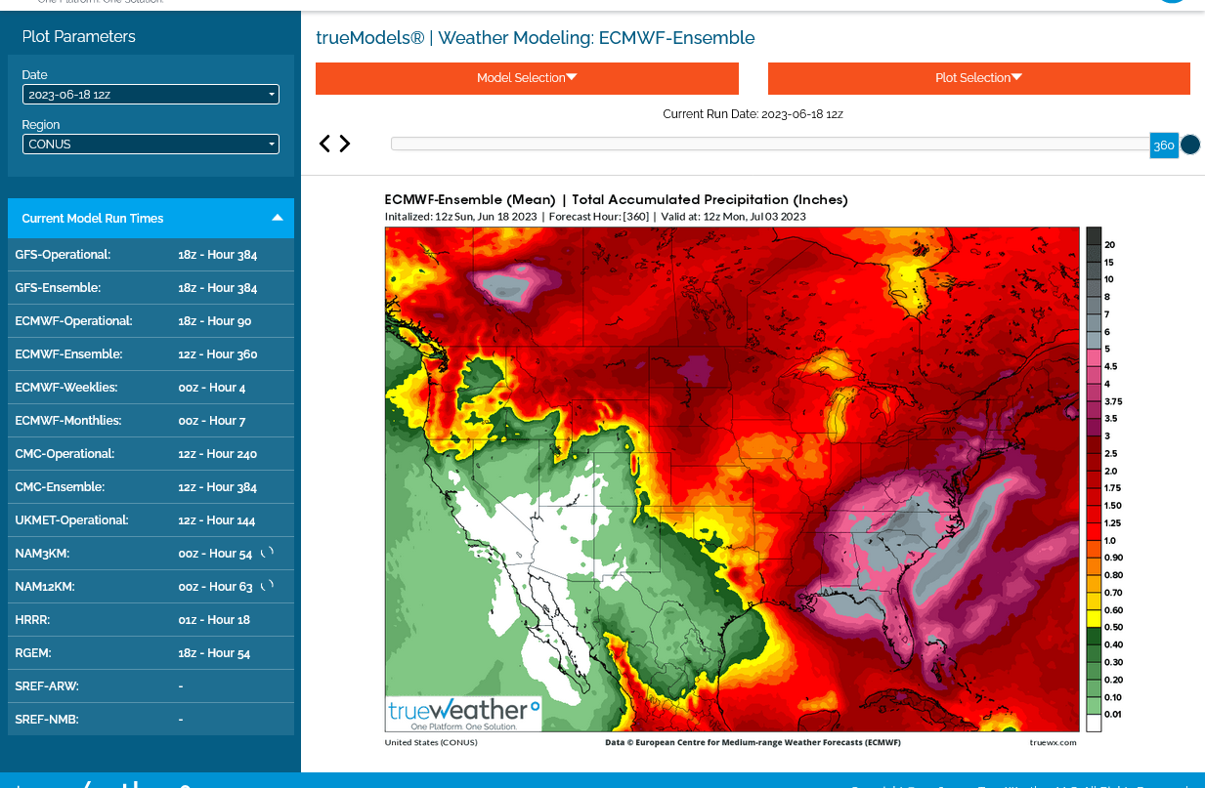
Task: Select the HRRR row
Action: [x=151, y=620]
